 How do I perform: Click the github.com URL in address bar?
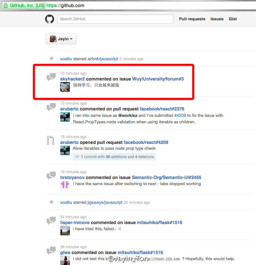(x=65, y=5)
